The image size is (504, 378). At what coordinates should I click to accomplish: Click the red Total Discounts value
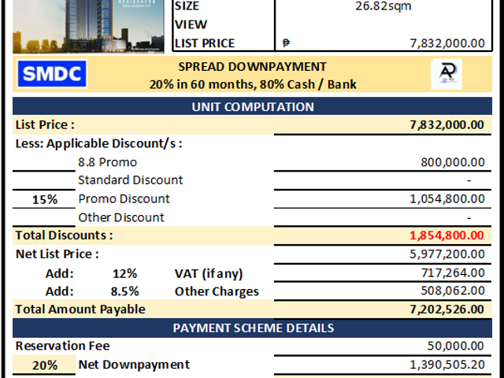[447, 235]
